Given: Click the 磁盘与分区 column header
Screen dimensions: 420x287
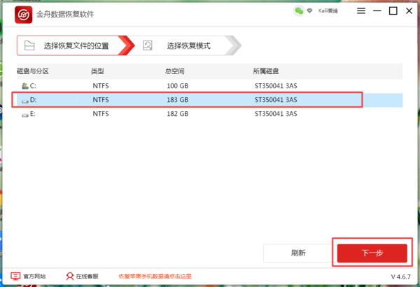Looking at the screenshot, I should point(33,71).
